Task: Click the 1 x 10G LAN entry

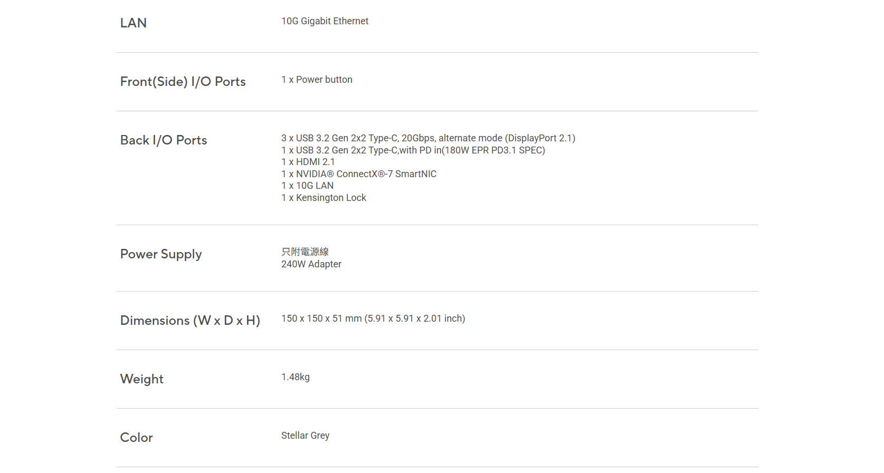Action: [x=307, y=186]
